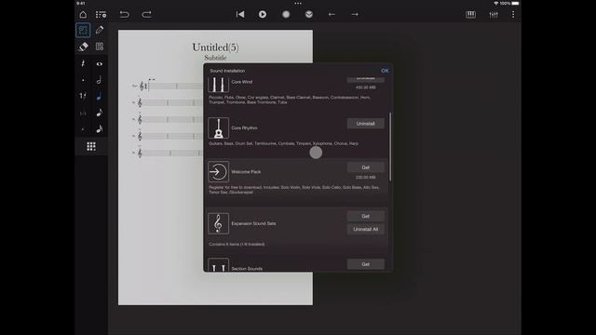Choose the half note duration
This screenshot has width=596, height=335.
(100, 80)
